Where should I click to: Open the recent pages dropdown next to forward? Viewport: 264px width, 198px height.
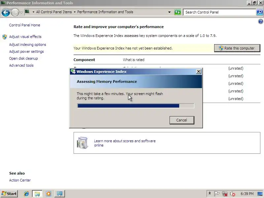click(21, 12)
